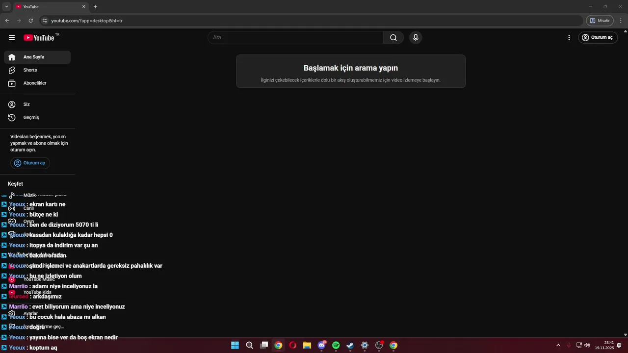Select Siz in the sidebar
This screenshot has height=353, width=628.
(x=37, y=104)
